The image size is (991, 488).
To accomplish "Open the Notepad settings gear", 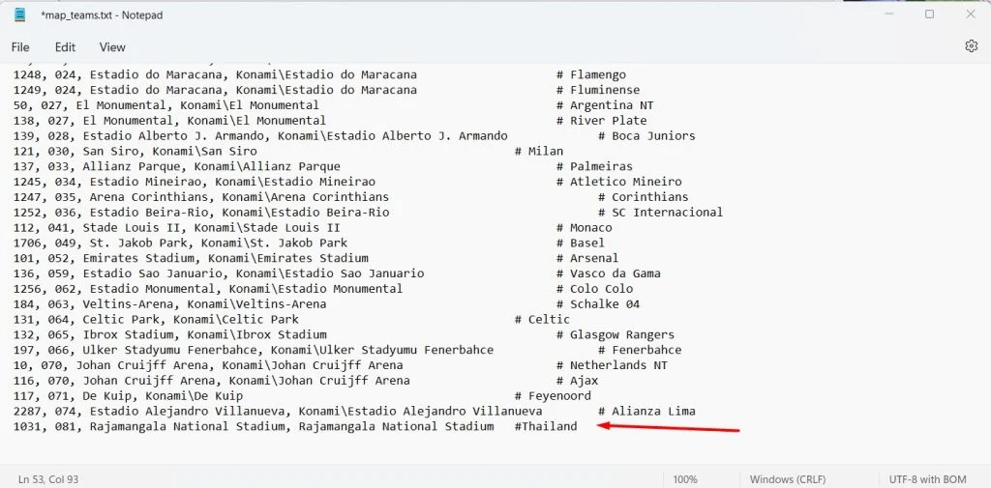I will (972, 46).
